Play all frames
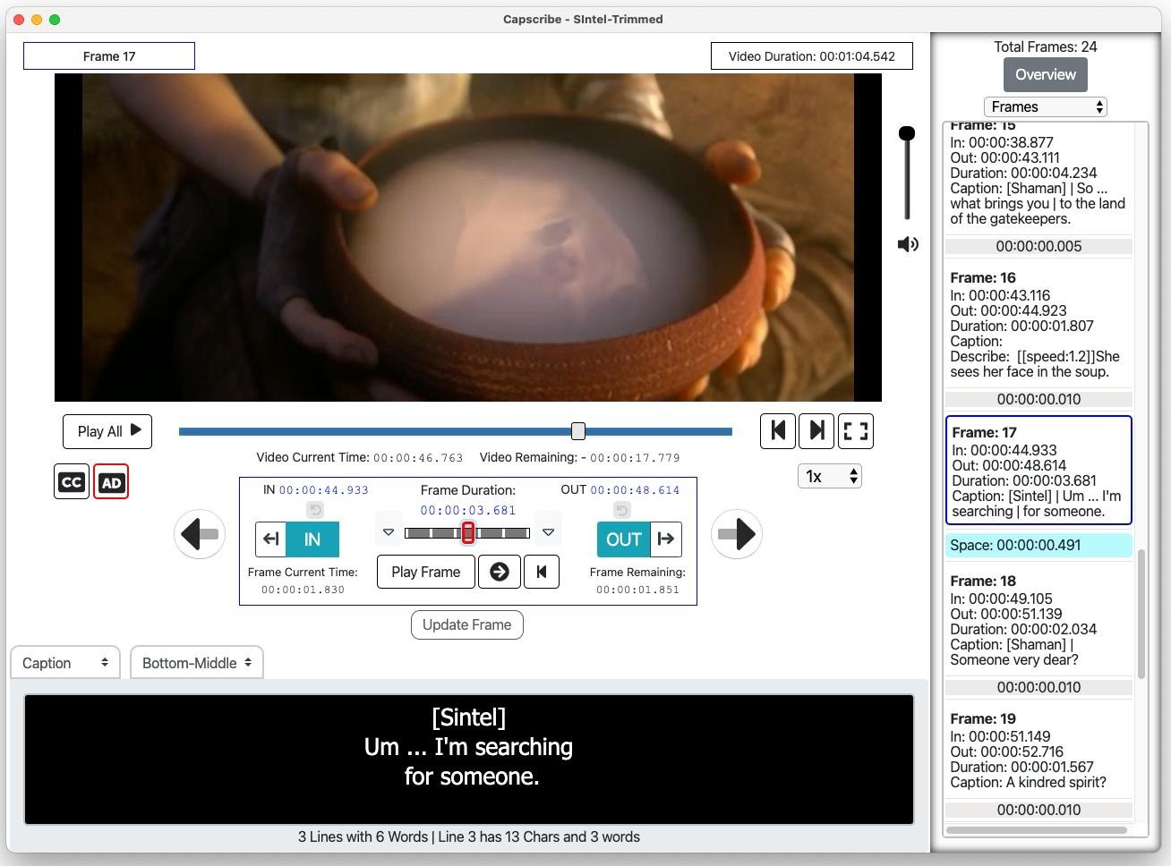 [107, 431]
